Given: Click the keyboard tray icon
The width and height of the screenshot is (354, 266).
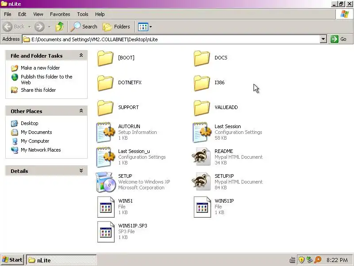Looking at the screenshot, I should [x=292, y=260].
